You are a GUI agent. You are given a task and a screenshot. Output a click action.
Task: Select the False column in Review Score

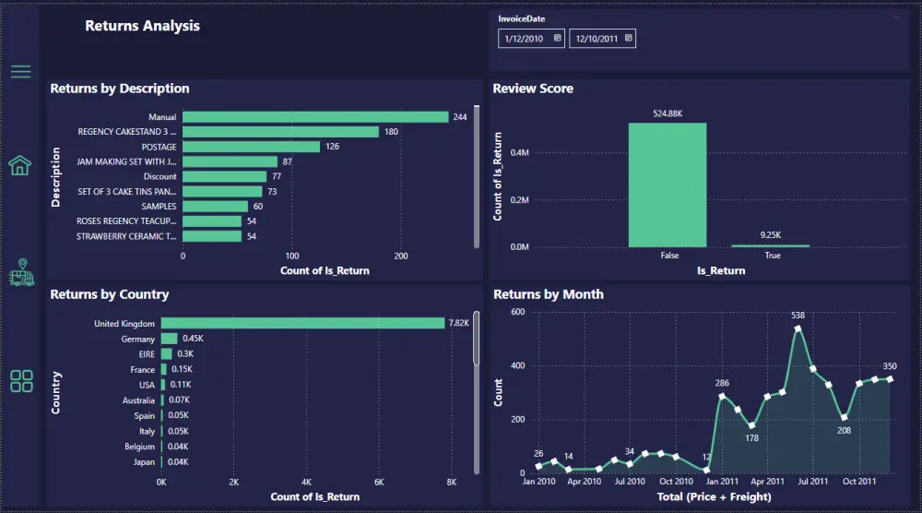tap(668, 185)
